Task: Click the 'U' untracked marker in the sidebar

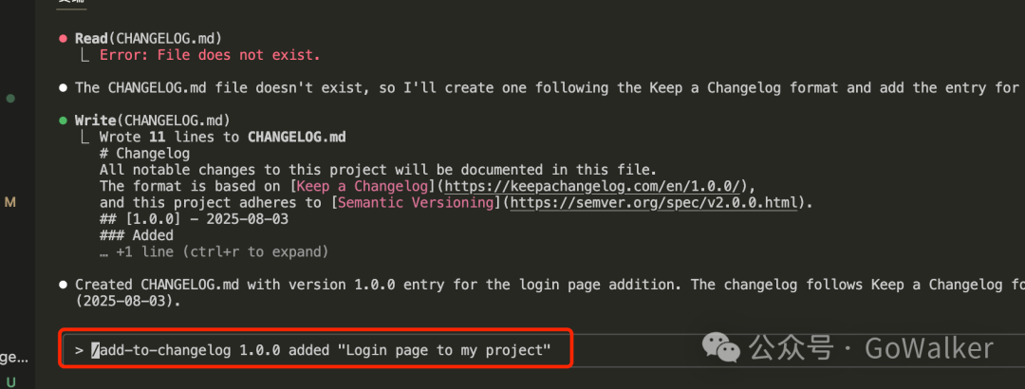Action: point(10,381)
